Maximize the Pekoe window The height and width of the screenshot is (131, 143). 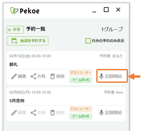tap(106, 10)
